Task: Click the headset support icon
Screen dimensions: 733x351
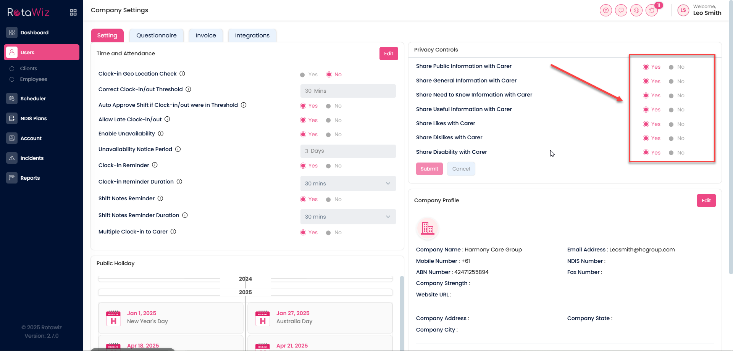Action: [x=636, y=10]
